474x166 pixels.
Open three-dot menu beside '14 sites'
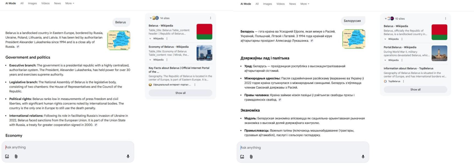coord(211,18)
